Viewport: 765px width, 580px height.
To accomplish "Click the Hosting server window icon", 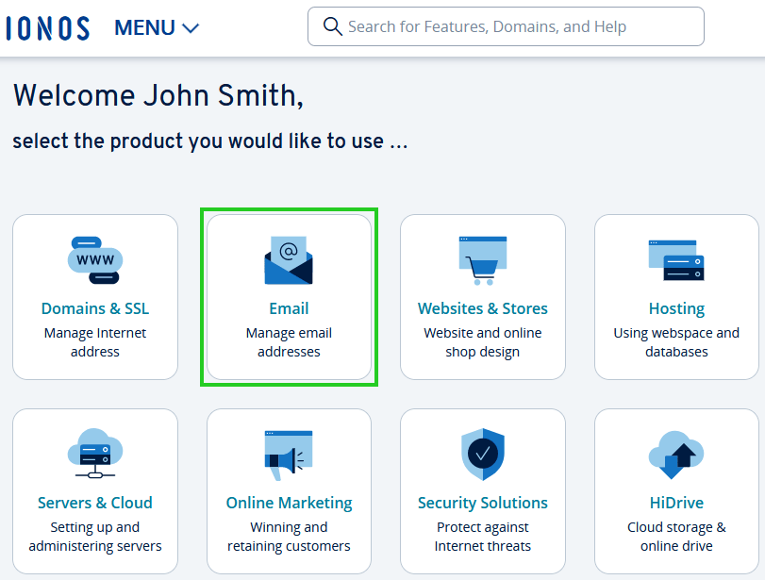I will (x=676, y=260).
